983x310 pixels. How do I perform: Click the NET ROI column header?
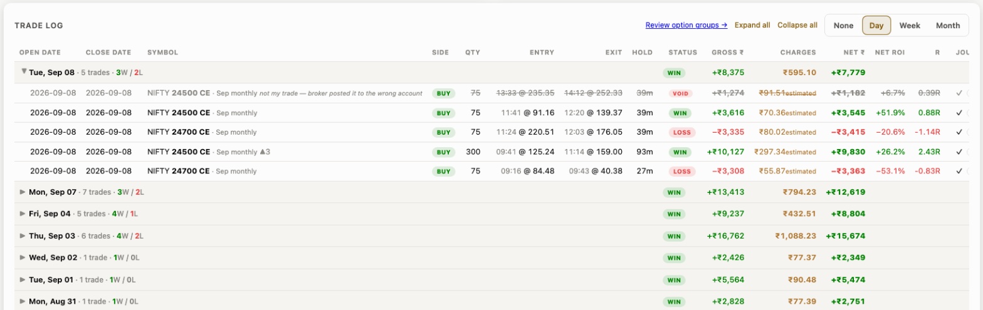coord(890,53)
